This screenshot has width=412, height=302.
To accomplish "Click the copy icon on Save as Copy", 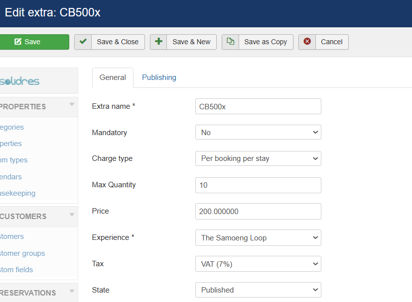I will (230, 42).
